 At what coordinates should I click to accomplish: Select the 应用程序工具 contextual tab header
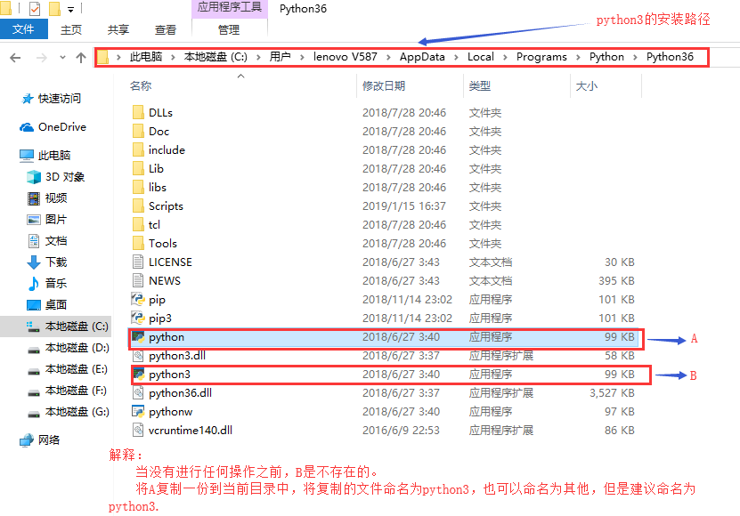pos(230,7)
